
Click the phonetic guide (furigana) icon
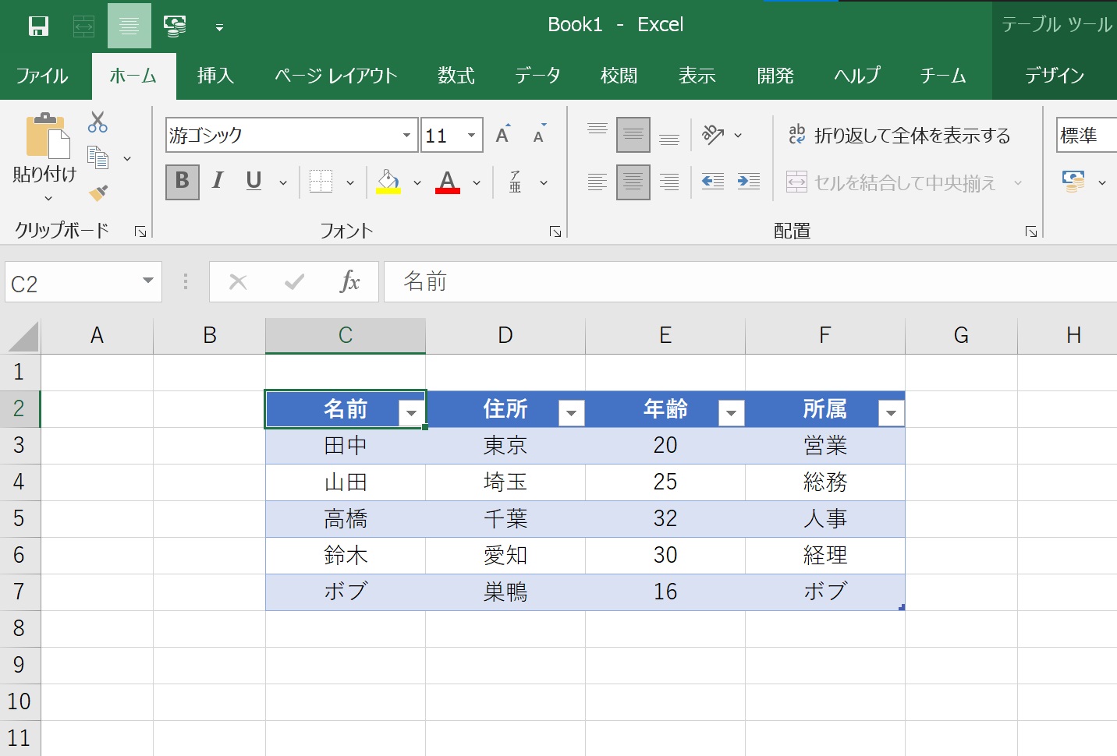coord(515,182)
